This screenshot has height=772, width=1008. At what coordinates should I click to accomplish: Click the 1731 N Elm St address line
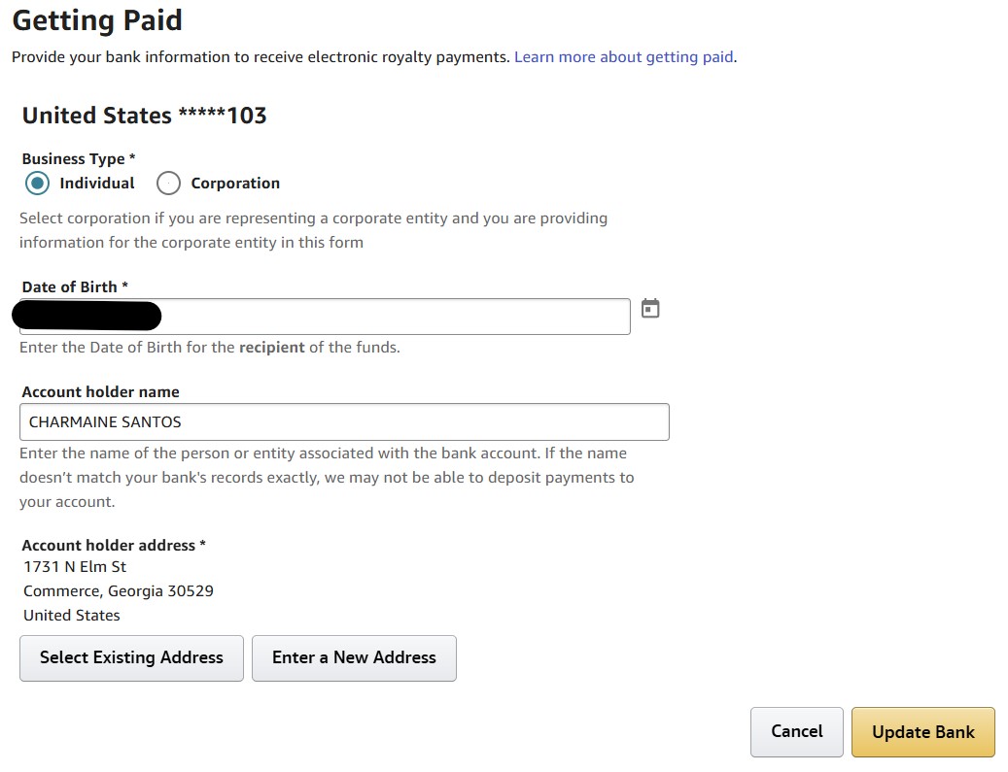click(x=75, y=566)
